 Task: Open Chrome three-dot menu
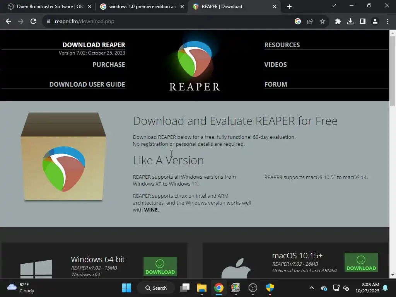tap(387, 22)
